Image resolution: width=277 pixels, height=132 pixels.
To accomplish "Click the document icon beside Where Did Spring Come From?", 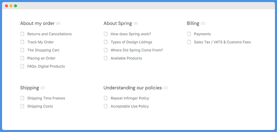I will [106, 50].
